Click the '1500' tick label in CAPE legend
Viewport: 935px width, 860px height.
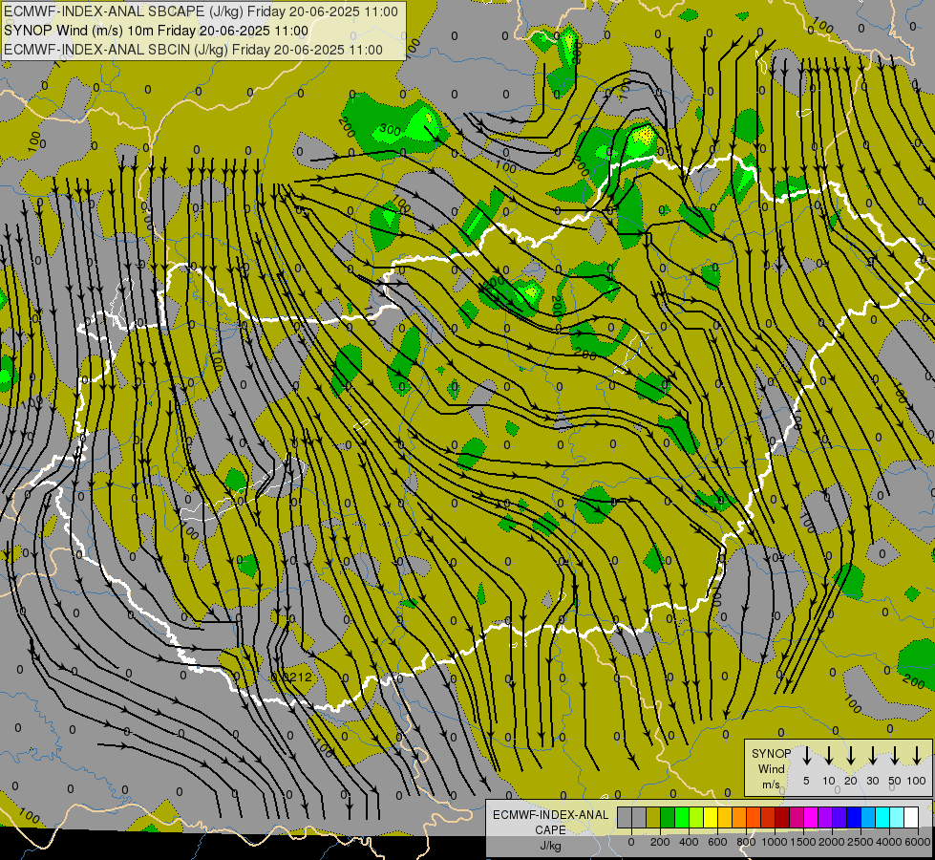[x=803, y=842]
